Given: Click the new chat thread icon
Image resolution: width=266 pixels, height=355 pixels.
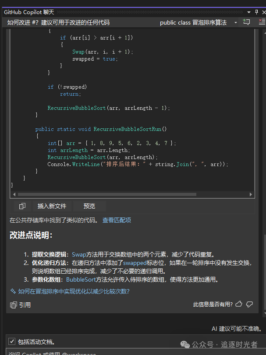Looking at the screenshot, I should tap(247, 22).
